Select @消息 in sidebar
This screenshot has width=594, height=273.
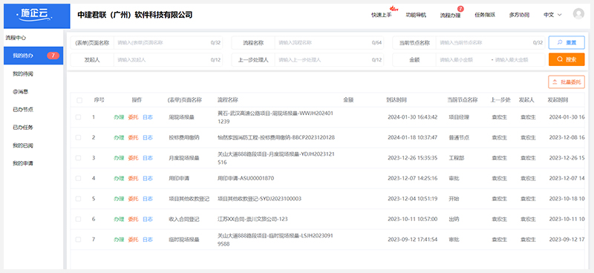coord(21,92)
